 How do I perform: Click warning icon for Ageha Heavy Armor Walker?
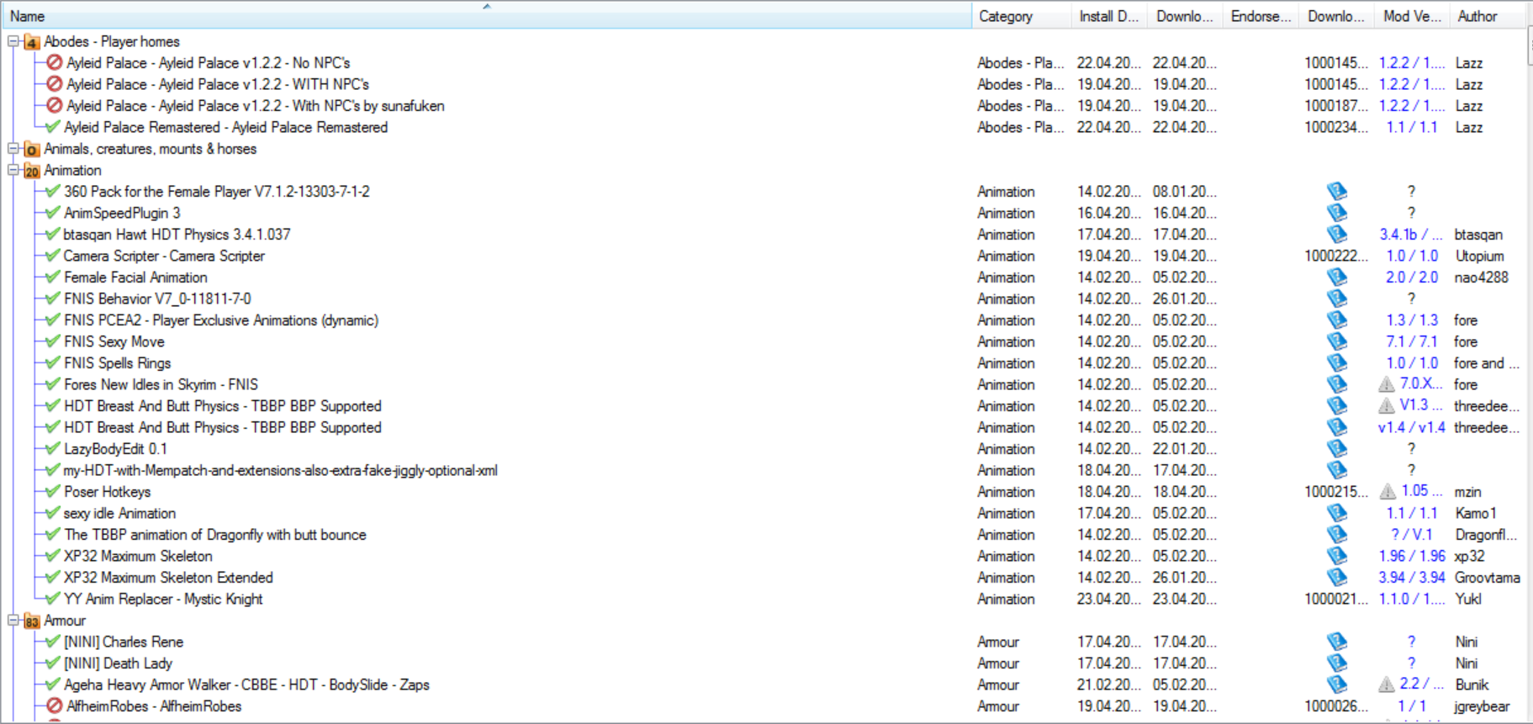[x=1387, y=685]
